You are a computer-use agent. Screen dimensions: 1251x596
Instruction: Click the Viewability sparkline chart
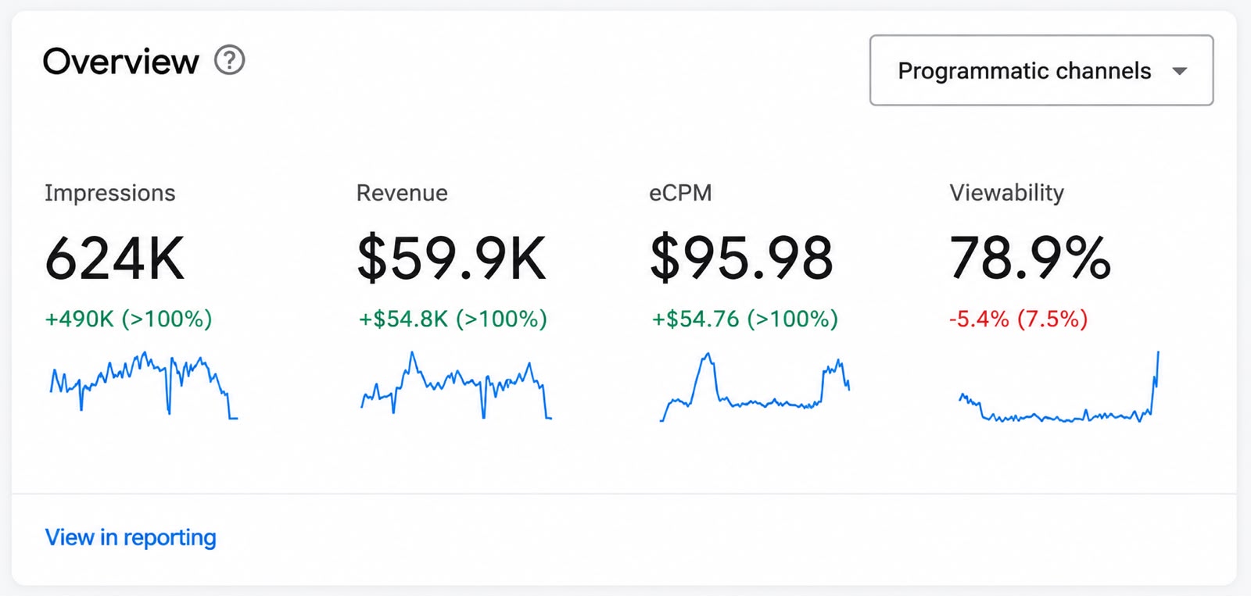tap(1059, 387)
